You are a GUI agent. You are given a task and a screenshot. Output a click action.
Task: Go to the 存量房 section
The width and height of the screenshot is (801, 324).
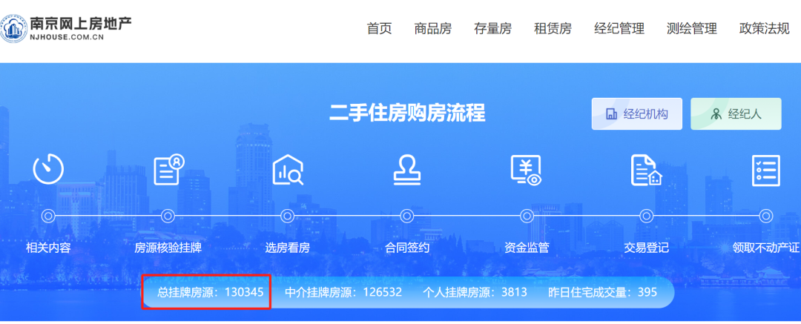[x=492, y=29]
